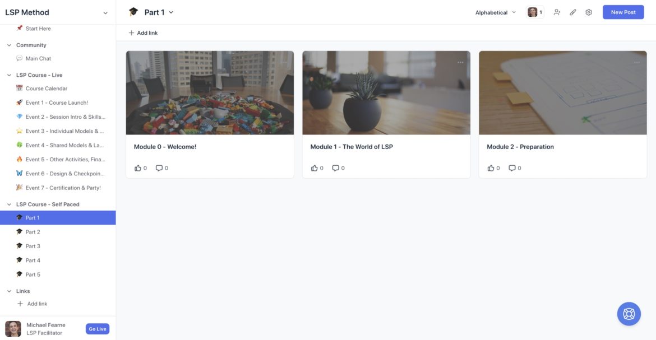
Task: View the member count avatar
Action: coord(535,12)
